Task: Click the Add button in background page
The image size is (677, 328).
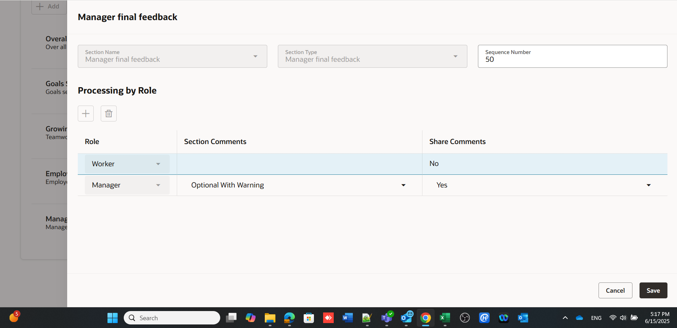Action: tap(49, 6)
